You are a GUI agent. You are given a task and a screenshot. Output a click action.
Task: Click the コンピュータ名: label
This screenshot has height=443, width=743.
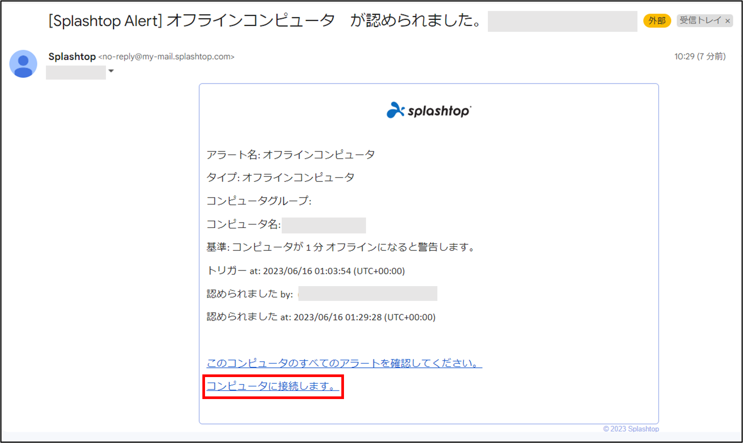point(243,224)
